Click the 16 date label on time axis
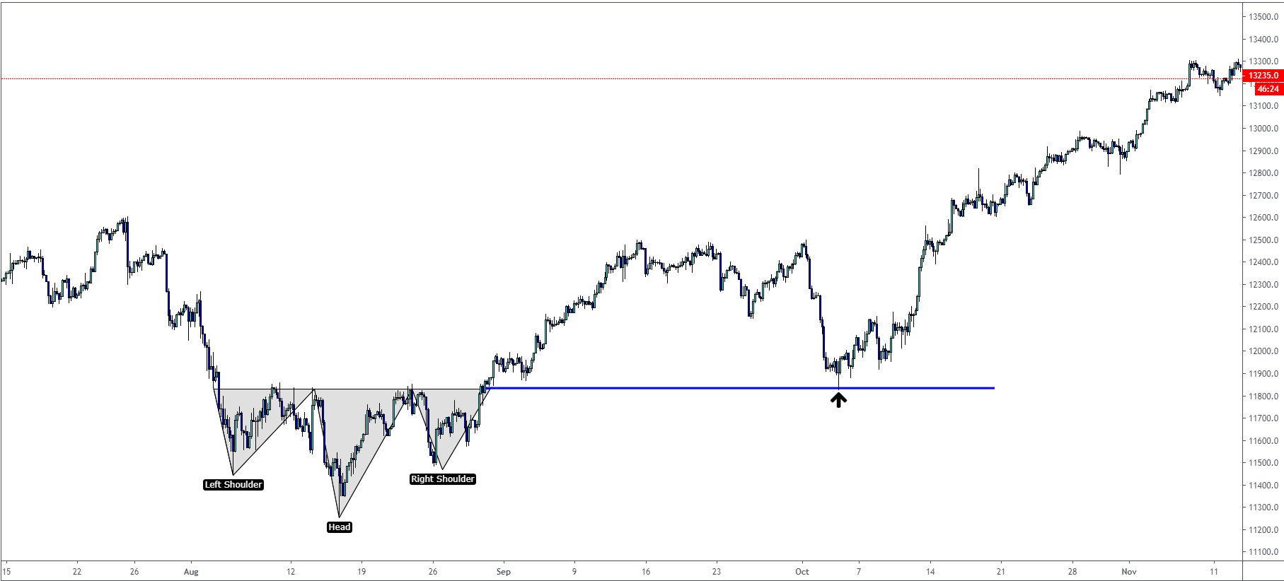 click(x=646, y=572)
